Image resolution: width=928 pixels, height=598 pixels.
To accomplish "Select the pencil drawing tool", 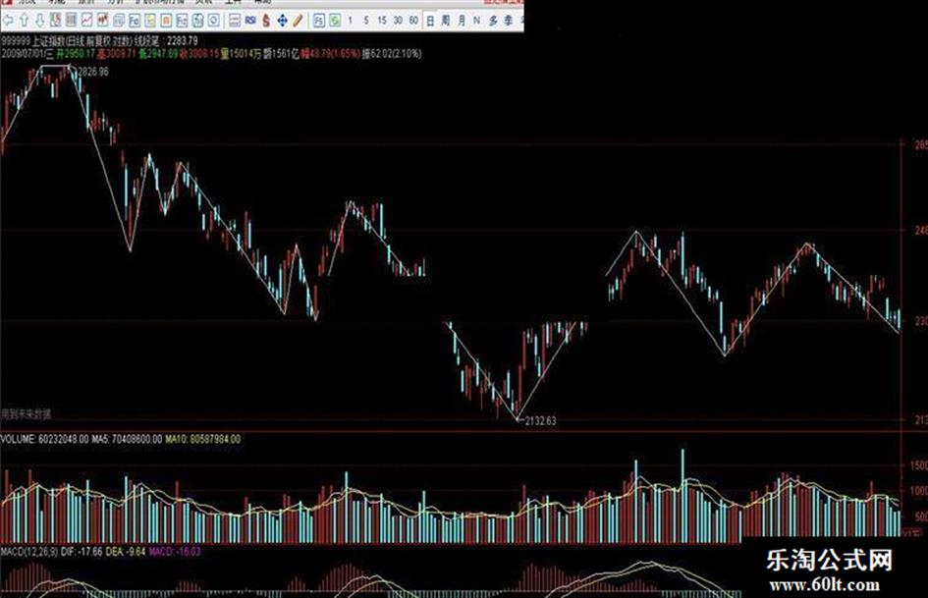I will 298,21.
